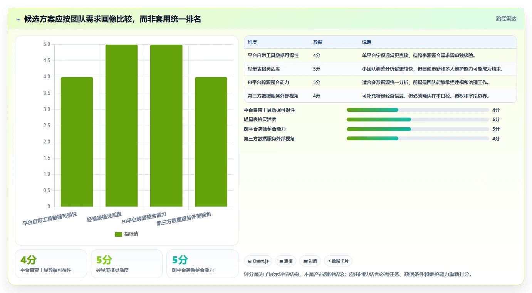
Task: Click the 第三方数据服务外部视角 progress bar
Action: (x=418, y=138)
